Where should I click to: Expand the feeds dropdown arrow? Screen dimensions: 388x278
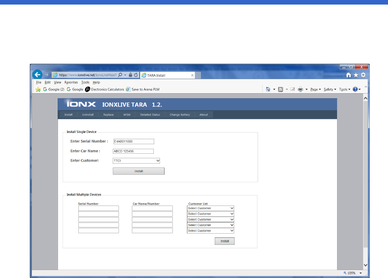click(287, 89)
